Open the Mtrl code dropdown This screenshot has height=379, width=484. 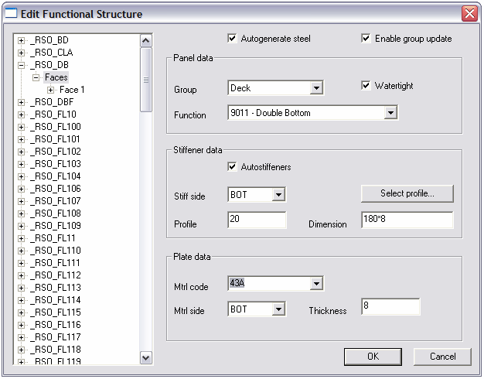(x=316, y=283)
